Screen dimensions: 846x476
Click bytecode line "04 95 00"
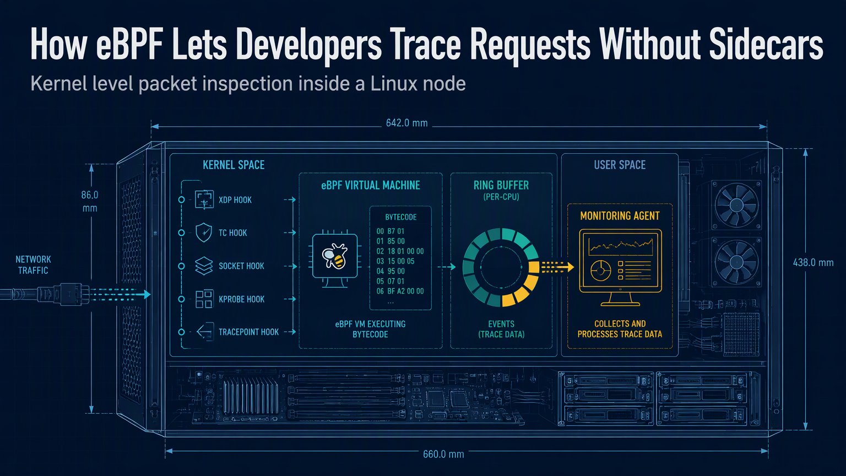tap(391, 271)
